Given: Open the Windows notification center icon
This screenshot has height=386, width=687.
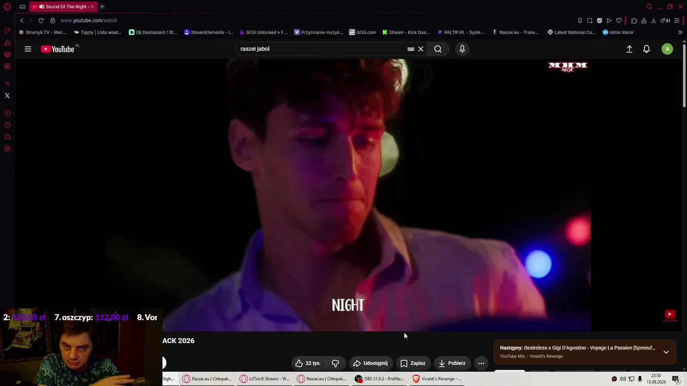Looking at the screenshot, I should click(676, 379).
